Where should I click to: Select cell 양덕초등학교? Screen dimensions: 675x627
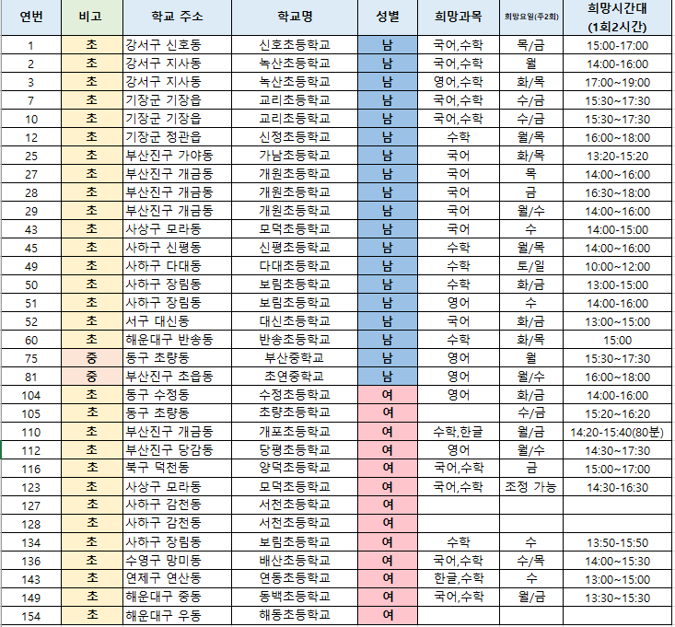[x=295, y=469]
